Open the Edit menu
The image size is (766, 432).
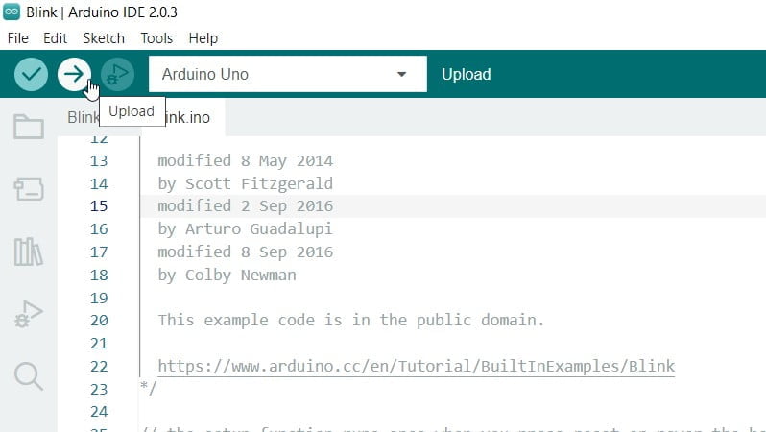click(x=56, y=38)
